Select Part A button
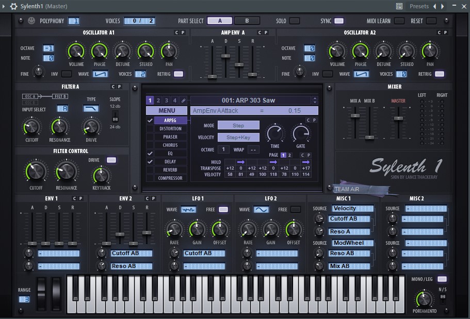470x319 pixels. tap(220, 21)
